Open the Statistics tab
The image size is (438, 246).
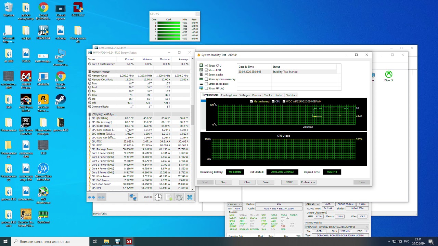[291, 95]
